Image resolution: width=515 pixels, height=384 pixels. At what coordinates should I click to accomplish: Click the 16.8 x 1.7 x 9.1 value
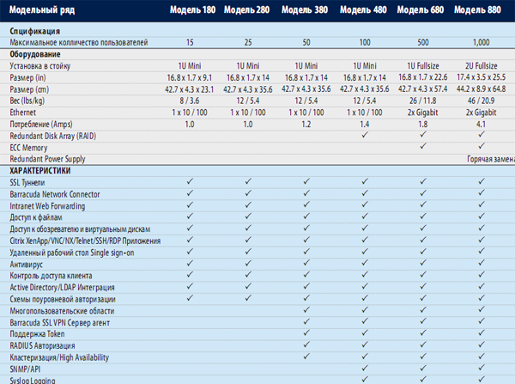tap(190, 77)
